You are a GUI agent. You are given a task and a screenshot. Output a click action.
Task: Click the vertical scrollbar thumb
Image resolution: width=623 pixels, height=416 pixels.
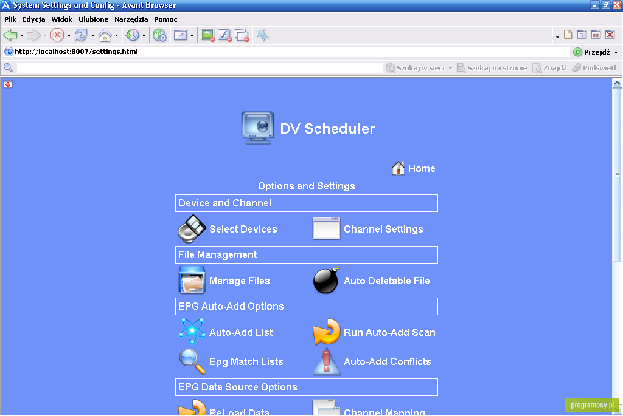tap(617, 175)
